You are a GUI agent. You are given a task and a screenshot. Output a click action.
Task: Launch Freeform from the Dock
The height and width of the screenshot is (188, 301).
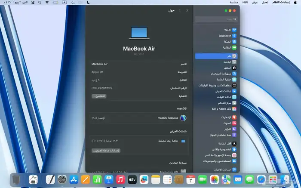pos(144,180)
